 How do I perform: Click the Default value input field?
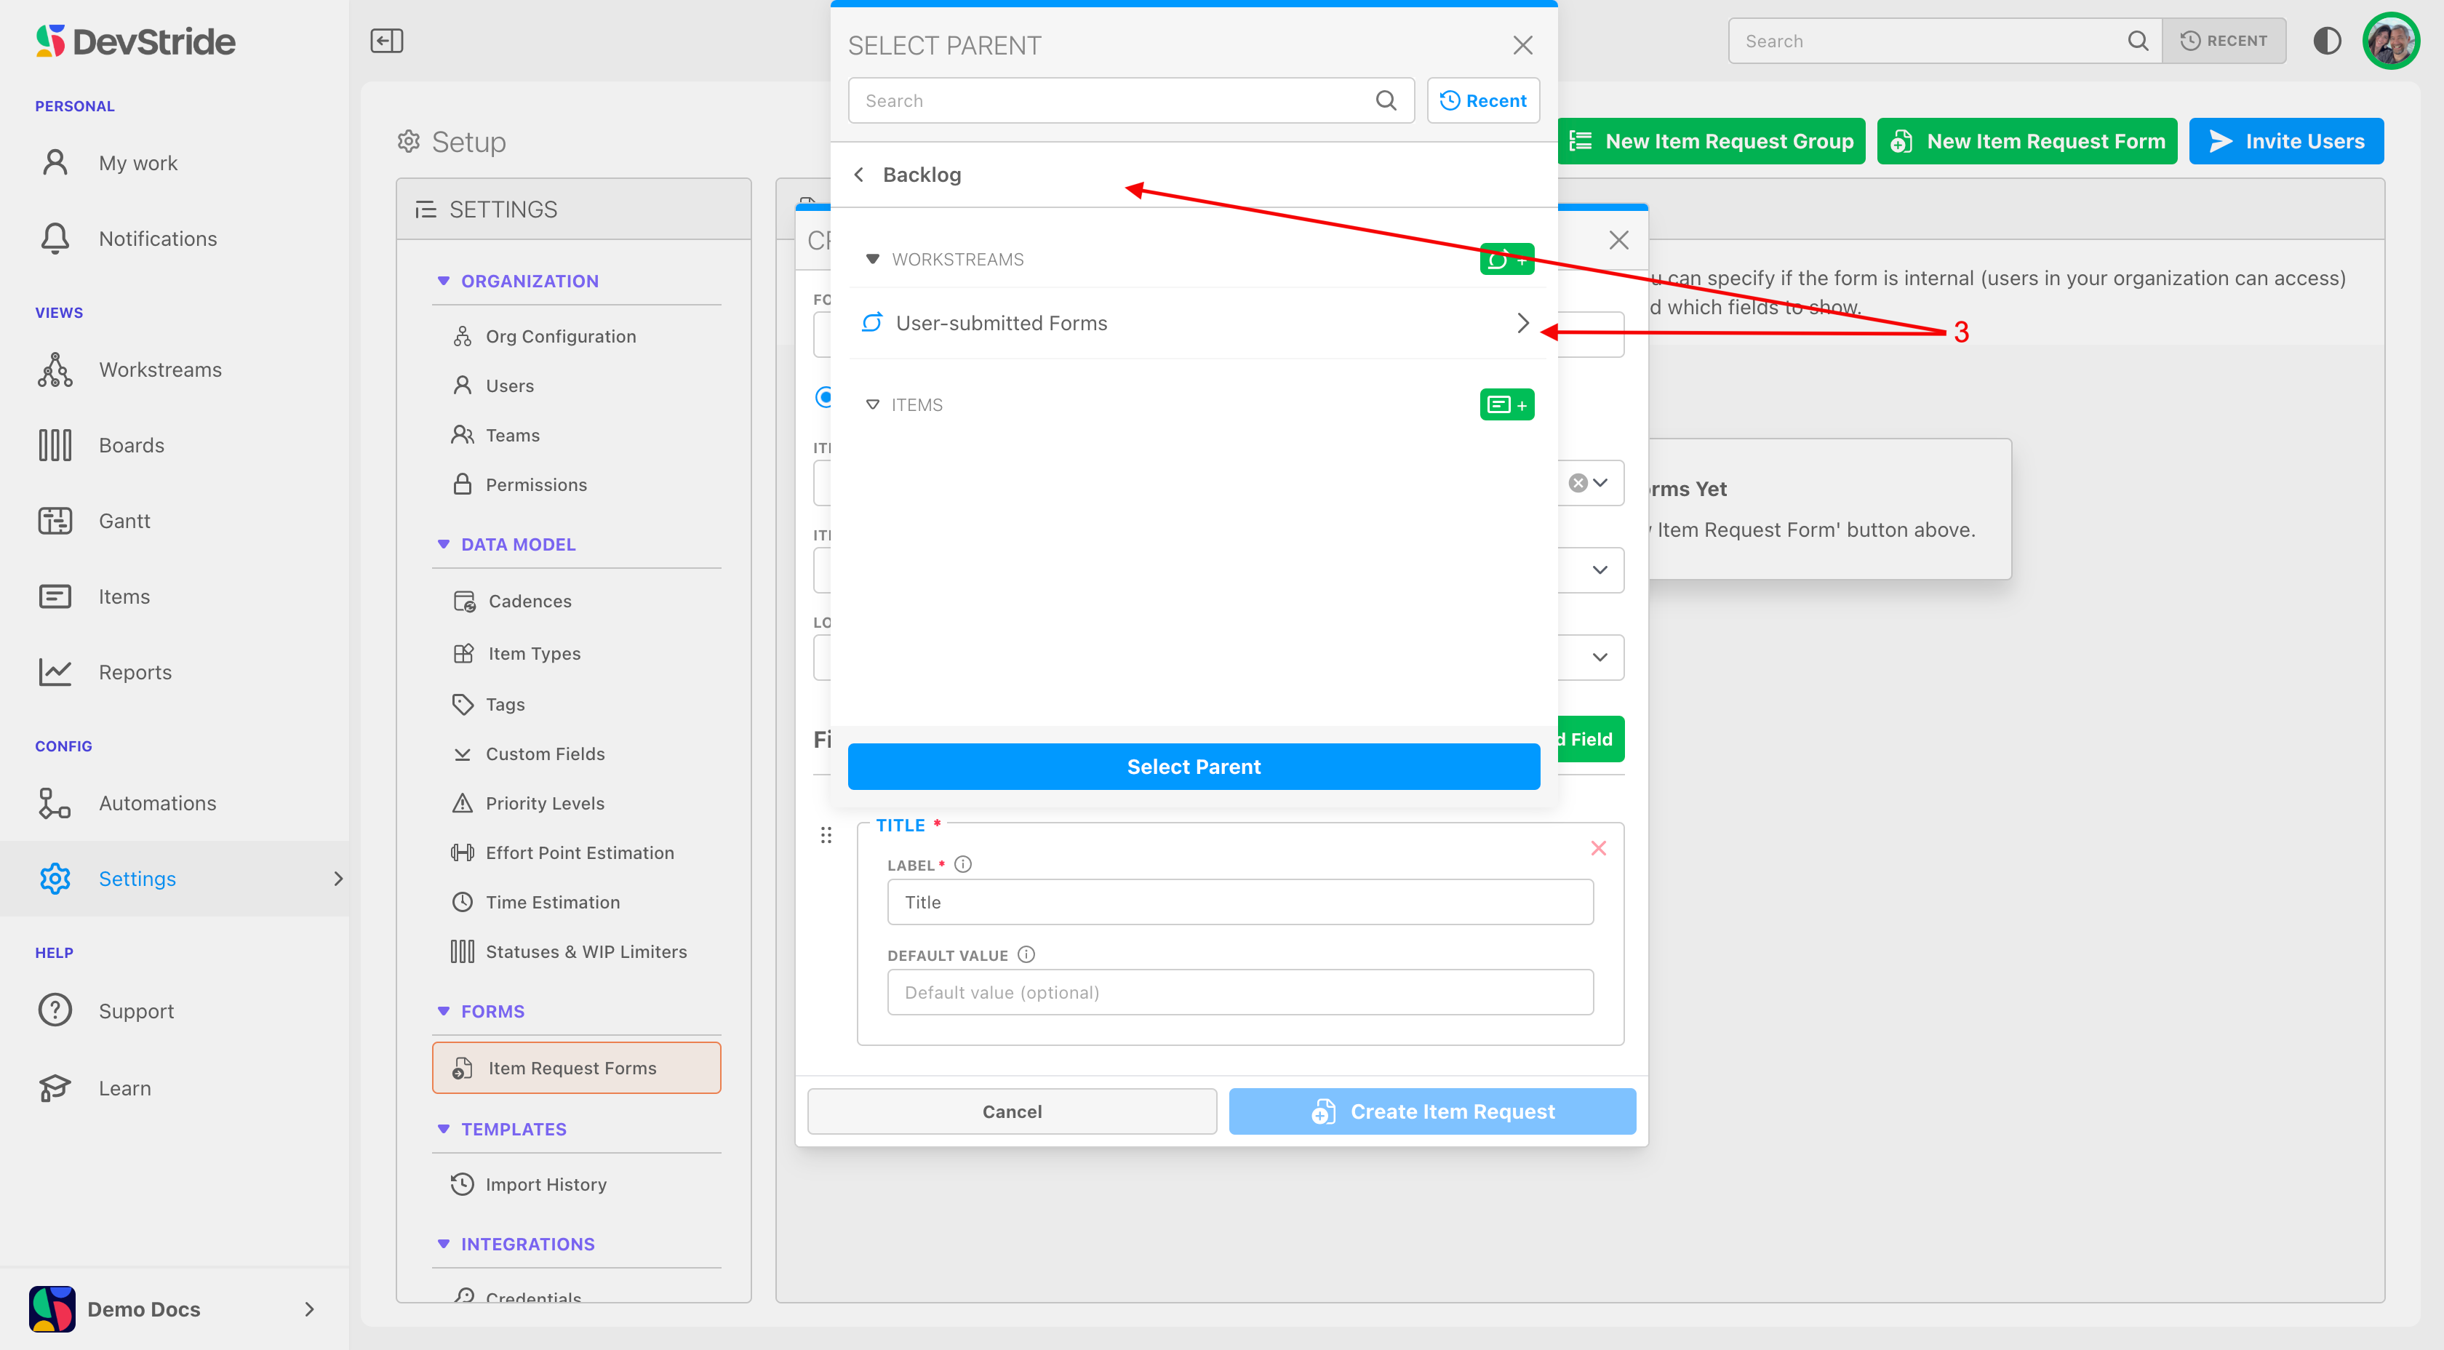click(x=1239, y=992)
